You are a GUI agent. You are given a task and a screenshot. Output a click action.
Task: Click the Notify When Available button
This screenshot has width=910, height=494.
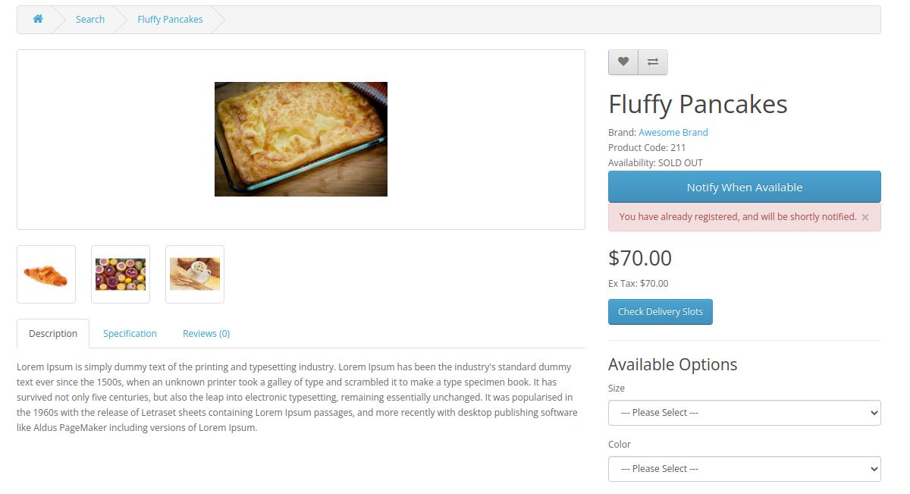pos(744,187)
